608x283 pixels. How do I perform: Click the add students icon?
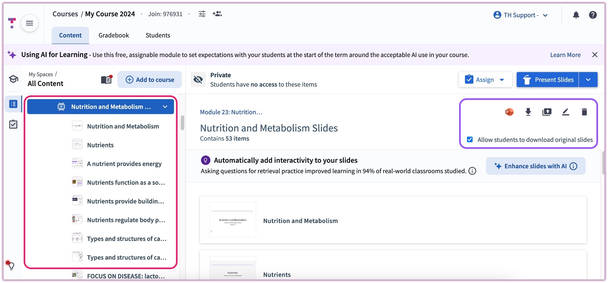217,14
